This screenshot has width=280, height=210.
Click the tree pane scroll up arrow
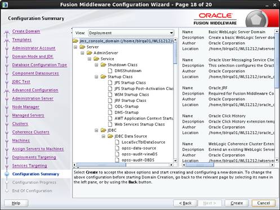click(x=175, y=40)
